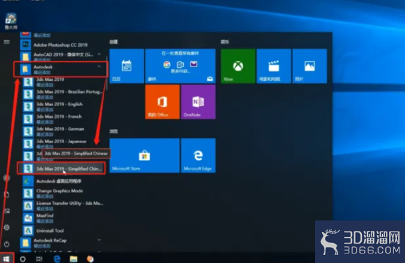Expand the AutoCAD 2019 folder chevron
The height and width of the screenshot is (263, 405).
tap(99, 55)
